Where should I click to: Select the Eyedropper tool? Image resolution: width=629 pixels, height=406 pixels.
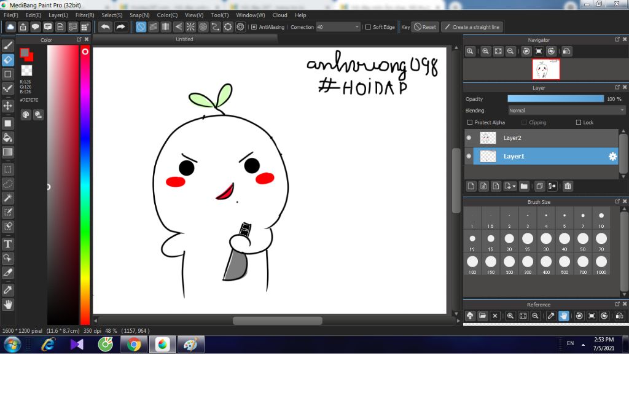(x=7, y=290)
